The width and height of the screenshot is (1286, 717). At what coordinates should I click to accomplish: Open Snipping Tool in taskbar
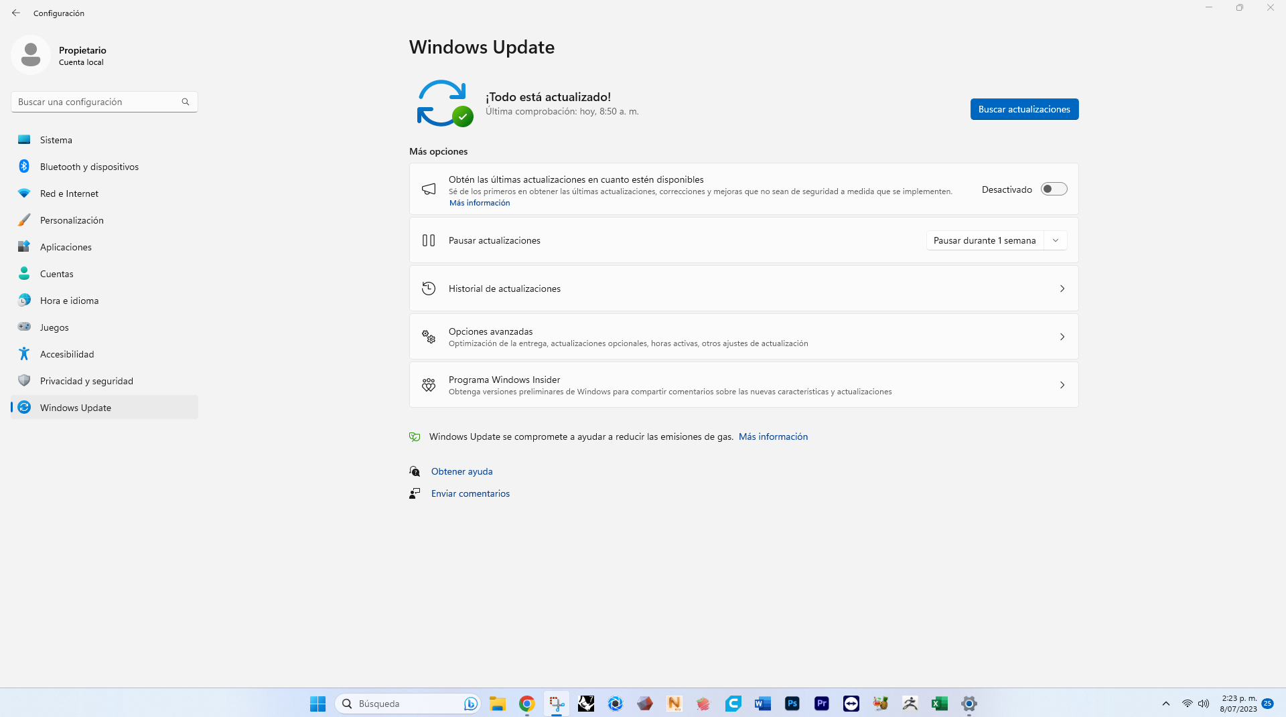click(x=557, y=704)
